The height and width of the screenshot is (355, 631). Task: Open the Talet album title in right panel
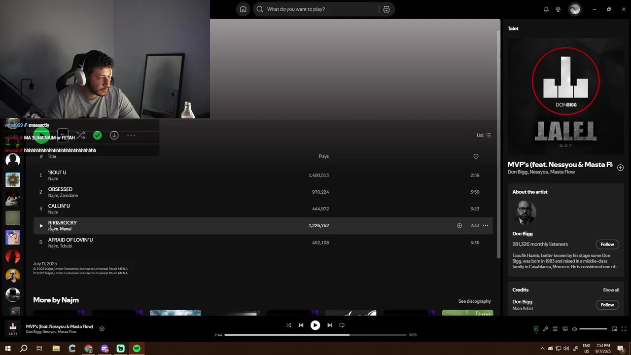coord(513,29)
